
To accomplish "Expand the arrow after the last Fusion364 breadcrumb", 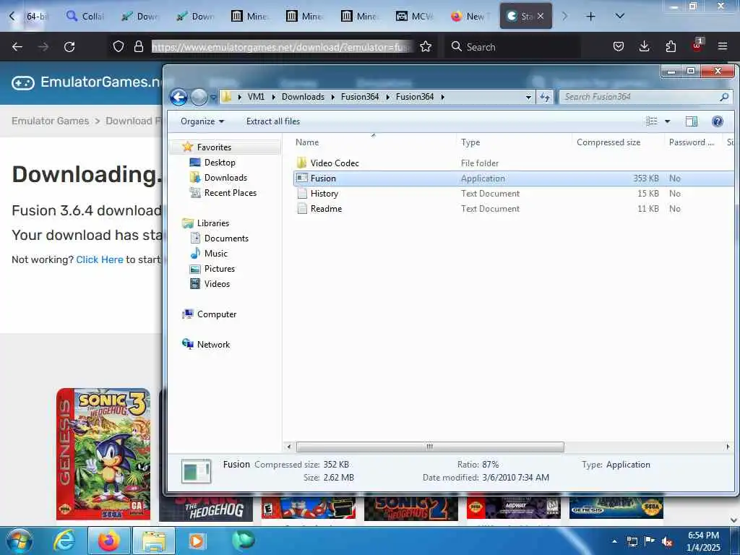I will point(443,97).
